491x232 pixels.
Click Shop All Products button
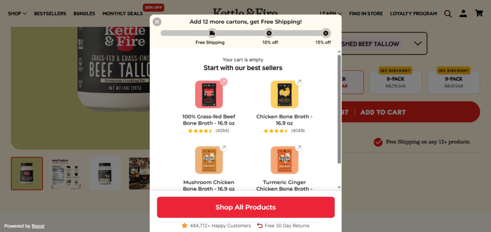(x=246, y=207)
